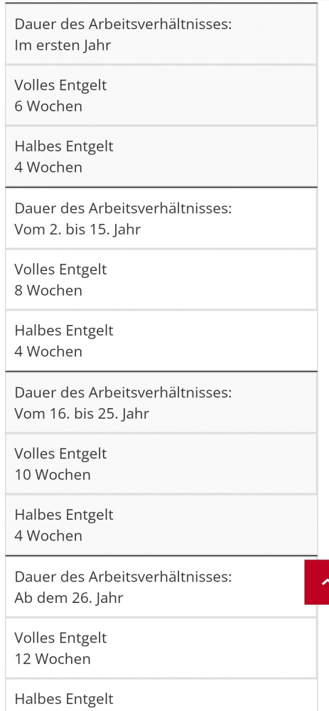
Task: Click '4 Wochen' text in first-year block
Action: pyautogui.click(x=48, y=167)
